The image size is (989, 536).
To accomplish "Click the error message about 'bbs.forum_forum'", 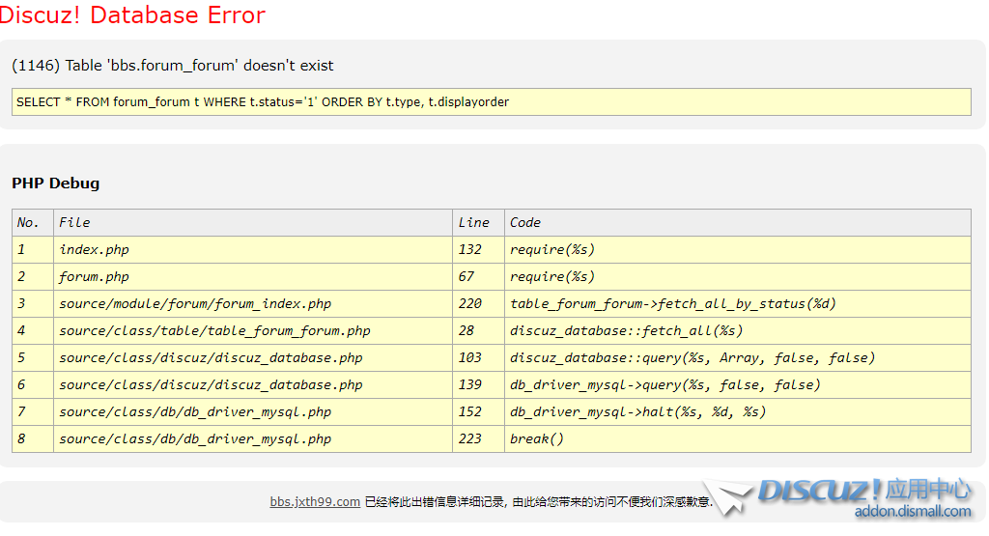I will pyautogui.click(x=172, y=66).
